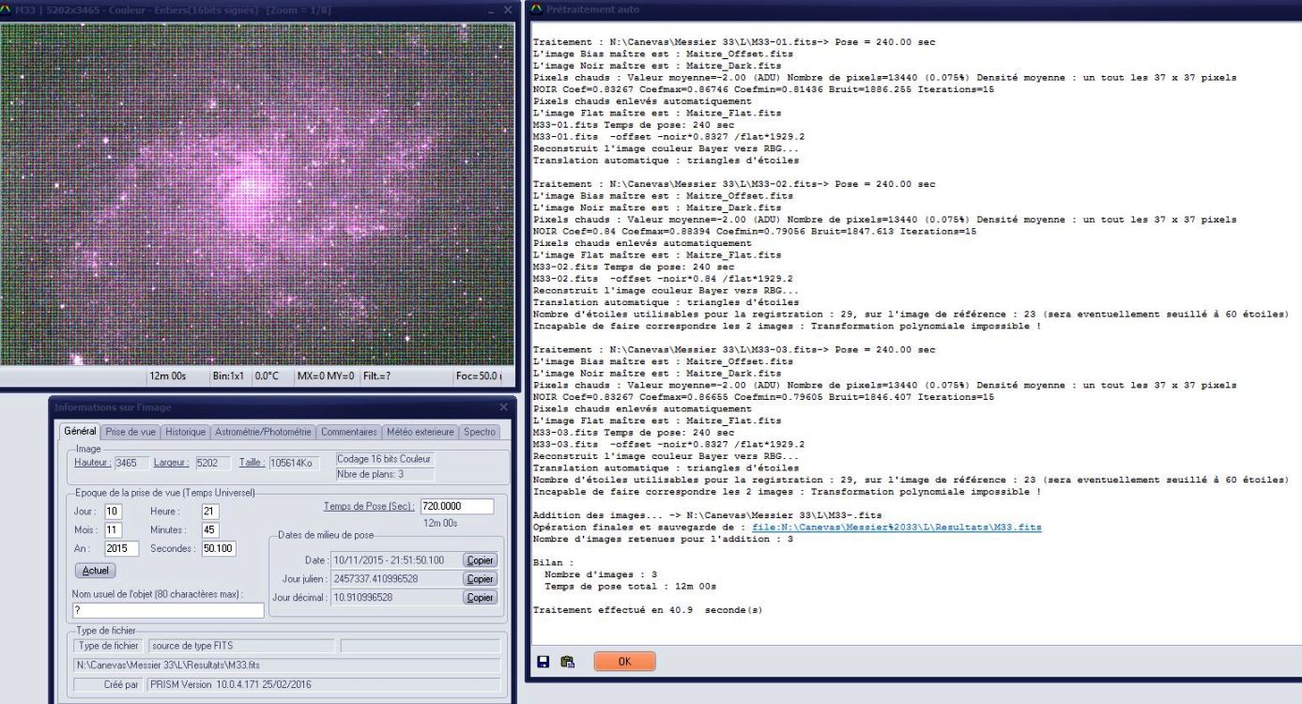
Task: Open the Historique tab
Action: (x=185, y=433)
